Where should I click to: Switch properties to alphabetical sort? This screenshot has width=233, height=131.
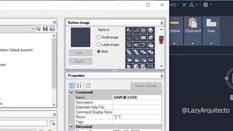(79, 86)
